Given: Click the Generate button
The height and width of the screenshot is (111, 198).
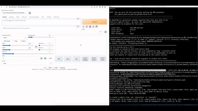Looking at the screenshot, I should 94,22.
